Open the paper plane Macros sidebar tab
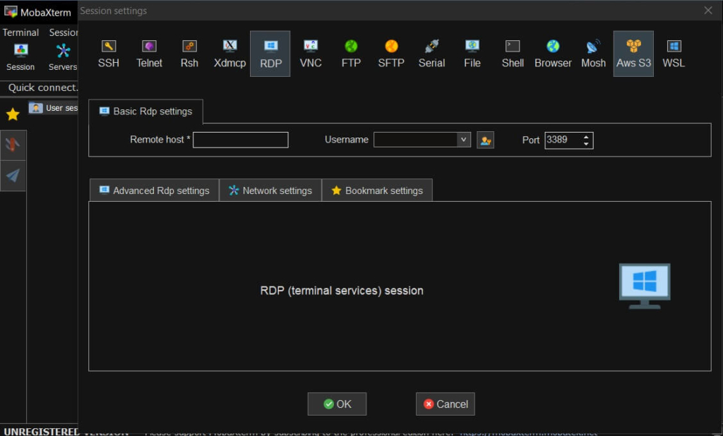The width and height of the screenshot is (723, 436). pos(13,175)
